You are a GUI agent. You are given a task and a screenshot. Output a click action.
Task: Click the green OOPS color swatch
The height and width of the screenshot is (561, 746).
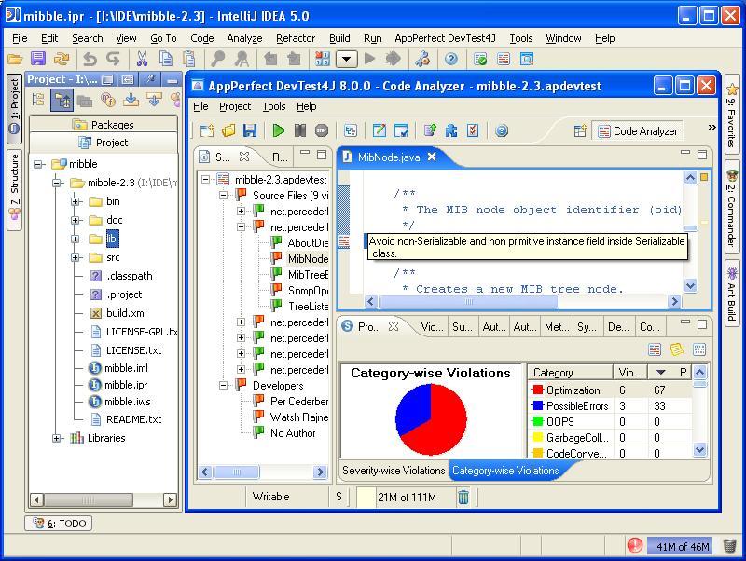tap(538, 421)
